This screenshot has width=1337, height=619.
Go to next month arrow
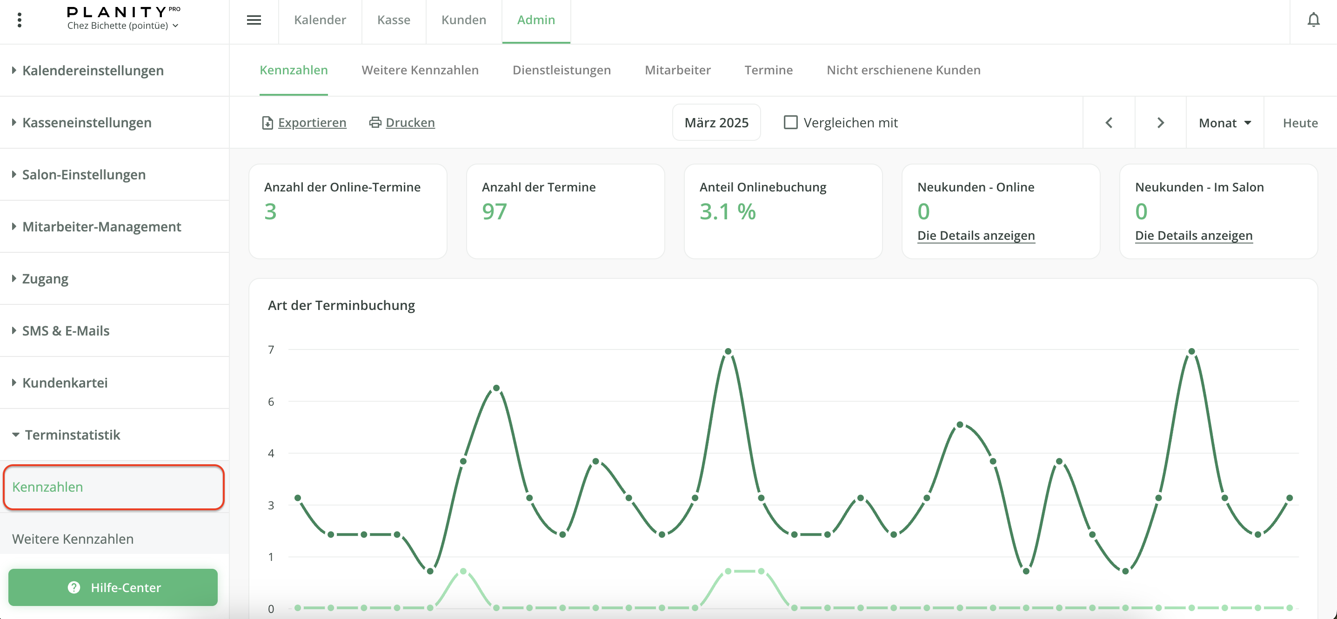point(1161,123)
